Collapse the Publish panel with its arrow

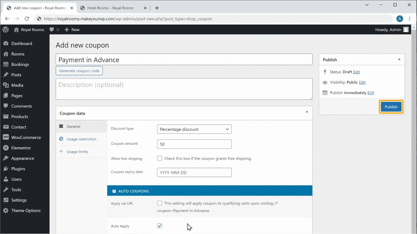pyautogui.click(x=399, y=60)
